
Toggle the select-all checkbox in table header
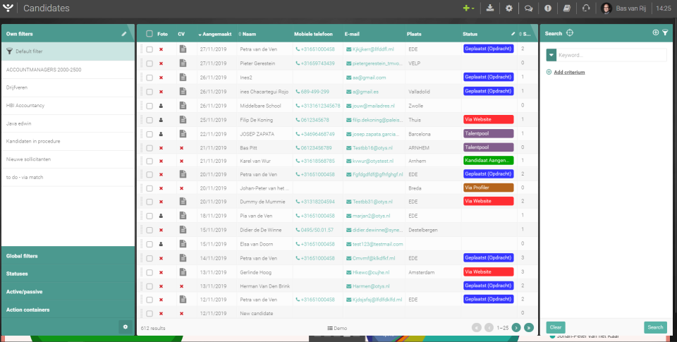coord(150,34)
